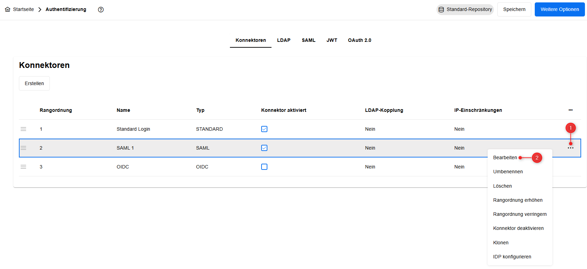Toggle Standard Login connector activated checkbox
This screenshot has width=587, height=269.
tap(264, 129)
